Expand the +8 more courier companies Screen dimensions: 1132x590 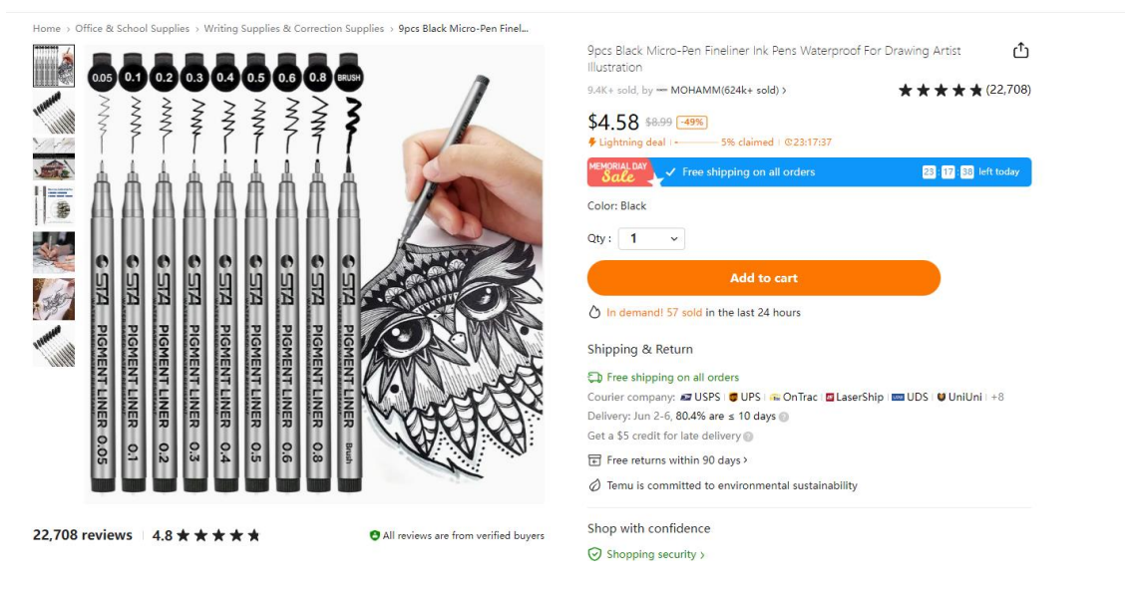(x=997, y=397)
